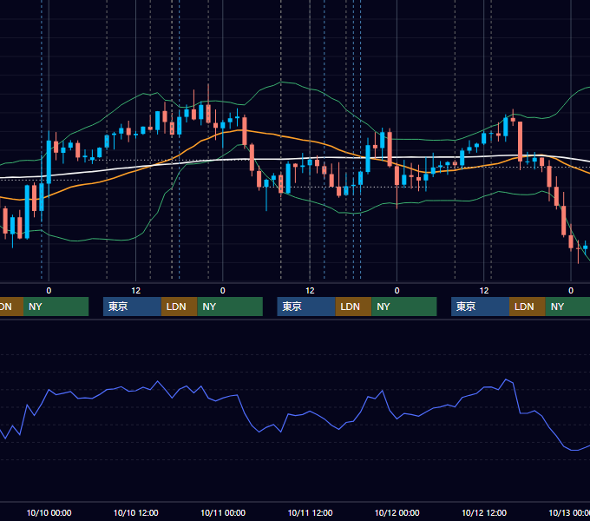590x521 pixels.
Task: Click hour label 12 above 10/12 12:00
Action: [484, 291]
